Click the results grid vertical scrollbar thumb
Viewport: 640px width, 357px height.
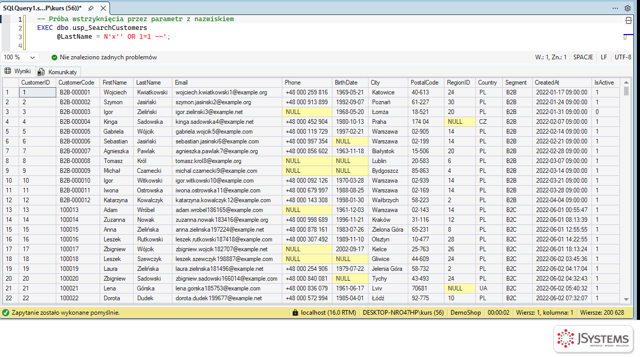[x=627, y=91]
